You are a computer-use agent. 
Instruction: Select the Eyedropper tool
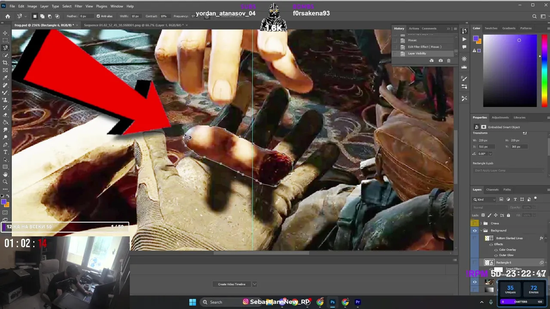pos(5,78)
